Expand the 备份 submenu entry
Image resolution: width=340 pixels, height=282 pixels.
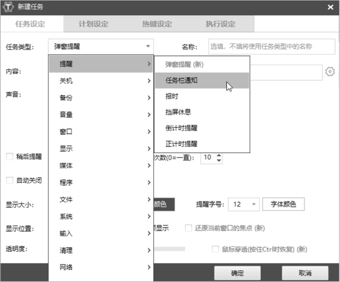pyautogui.click(x=101, y=98)
